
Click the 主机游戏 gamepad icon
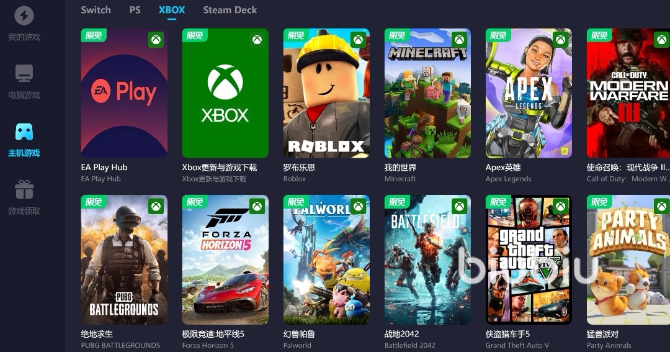tap(24, 132)
